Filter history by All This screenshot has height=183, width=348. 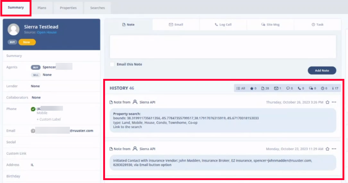click(x=240, y=88)
